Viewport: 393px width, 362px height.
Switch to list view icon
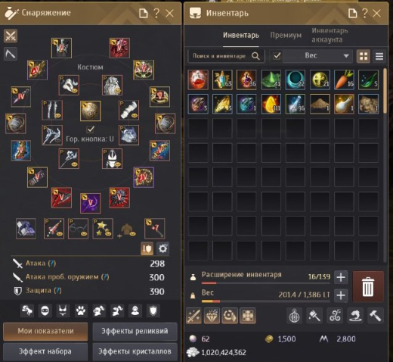pyautogui.click(x=379, y=56)
